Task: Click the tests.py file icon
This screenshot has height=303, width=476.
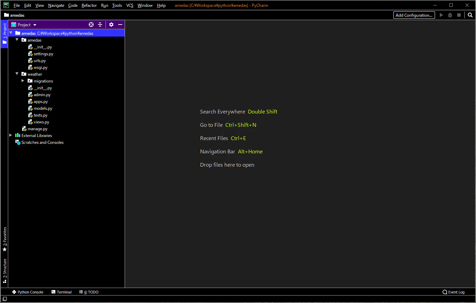Action: (30, 115)
